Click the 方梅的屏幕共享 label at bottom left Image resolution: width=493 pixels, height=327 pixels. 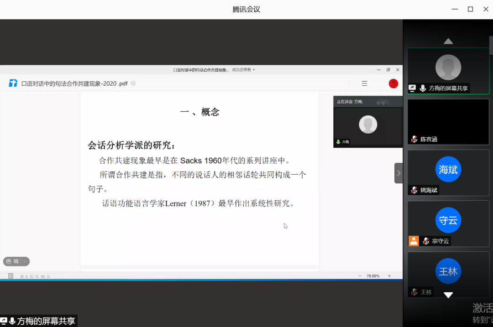[46, 321]
